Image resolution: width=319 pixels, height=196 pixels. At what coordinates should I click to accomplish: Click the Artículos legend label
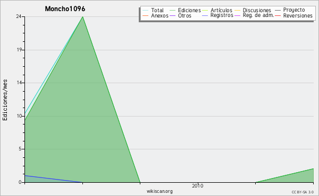(221, 10)
